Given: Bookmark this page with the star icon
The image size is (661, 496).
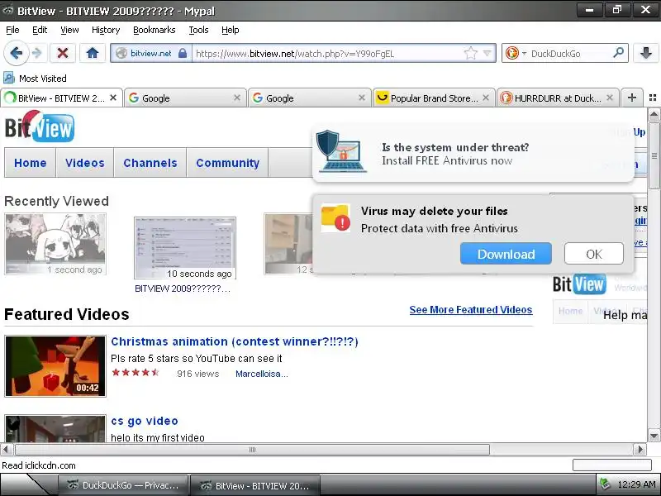Looking at the screenshot, I should pyautogui.click(x=470, y=53).
